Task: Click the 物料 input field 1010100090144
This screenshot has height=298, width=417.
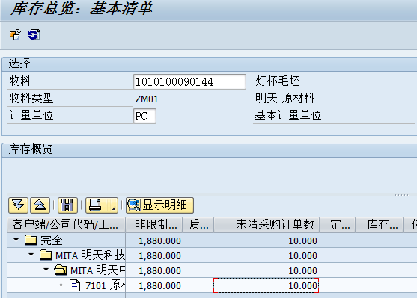Action: click(x=189, y=81)
